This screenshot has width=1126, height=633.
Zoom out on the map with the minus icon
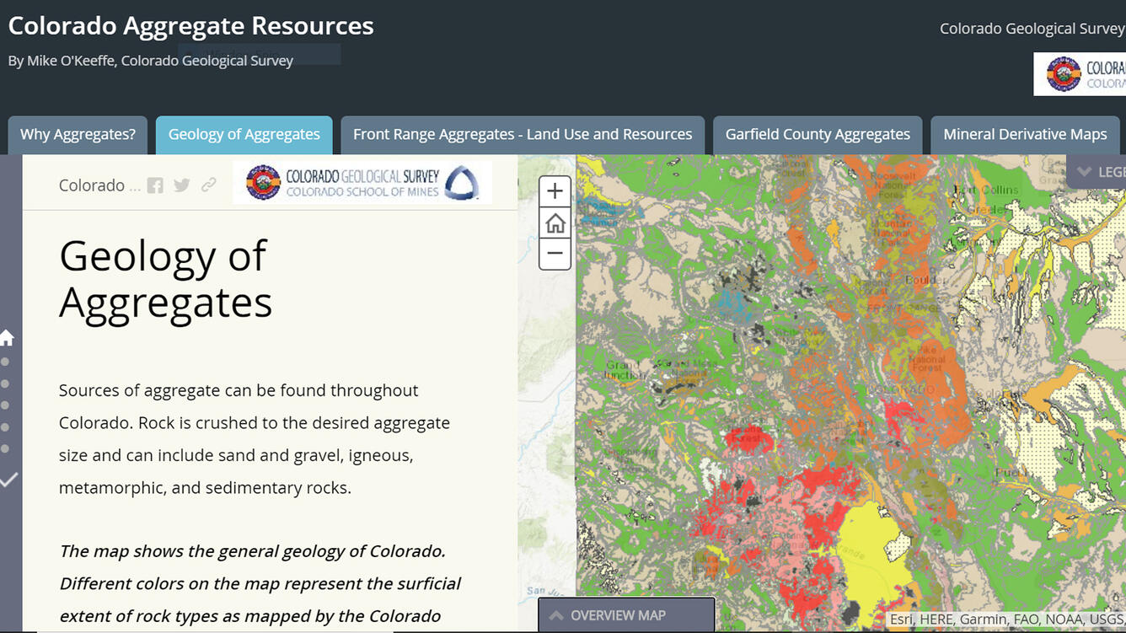click(x=555, y=253)
